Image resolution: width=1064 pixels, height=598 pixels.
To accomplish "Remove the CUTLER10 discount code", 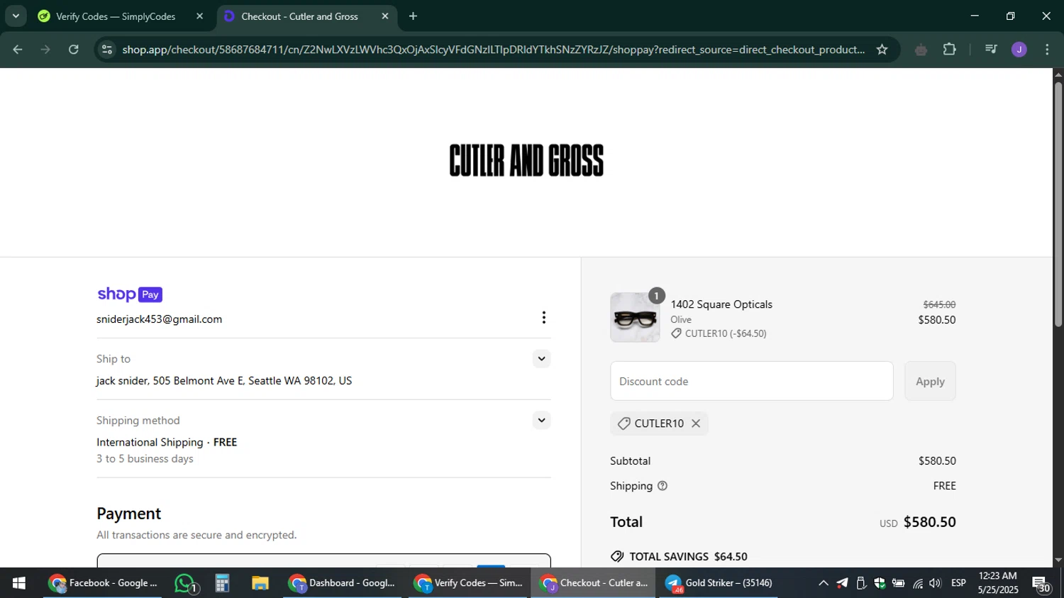I will click(x=696, y=423).
